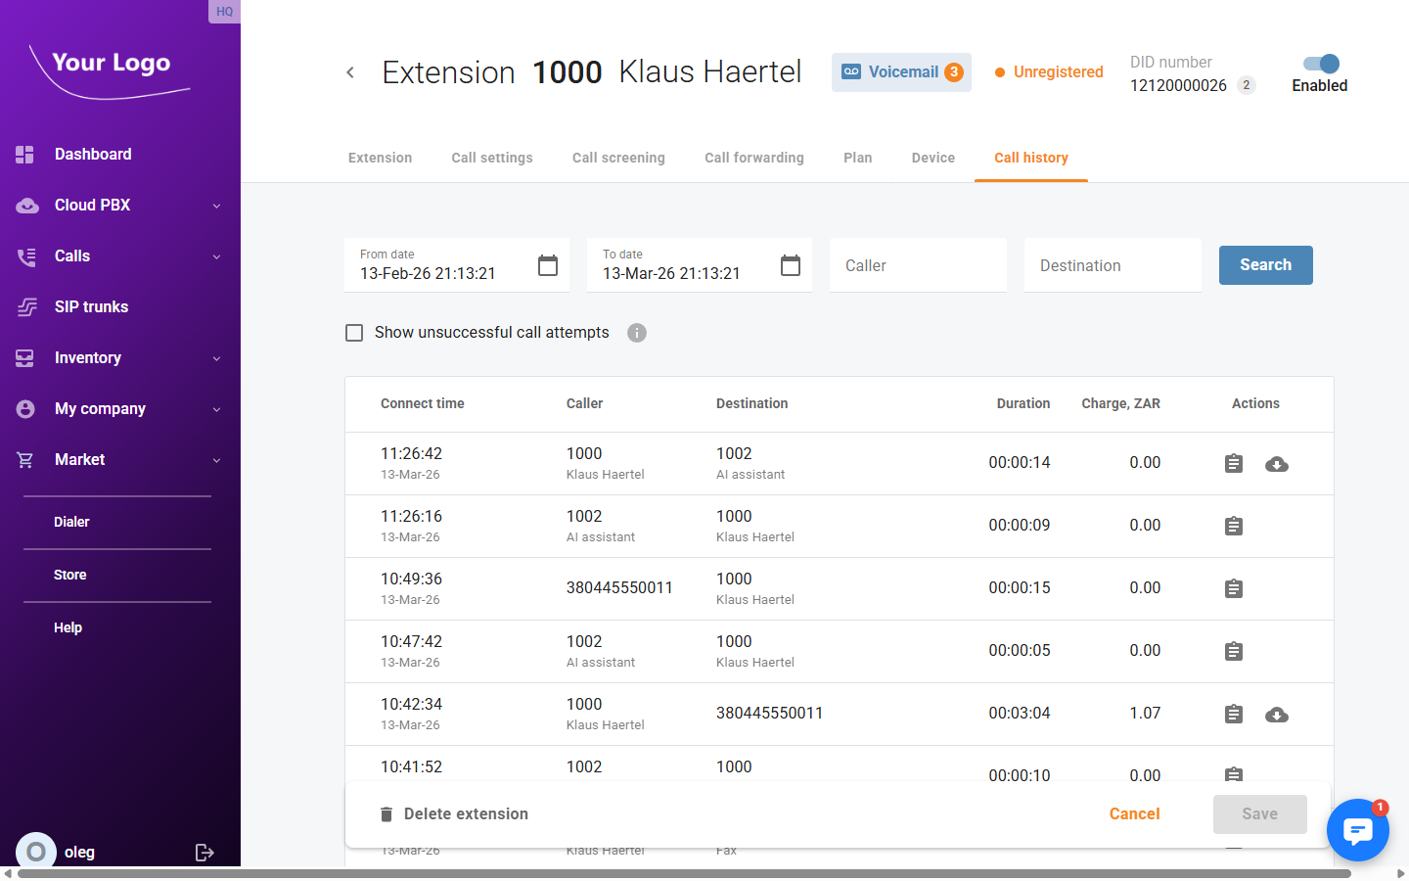The image size is (1409, 881).
Task: Enable Show unsuccessful call attempts
Action: pyautogui.click(x=354, y=333)
